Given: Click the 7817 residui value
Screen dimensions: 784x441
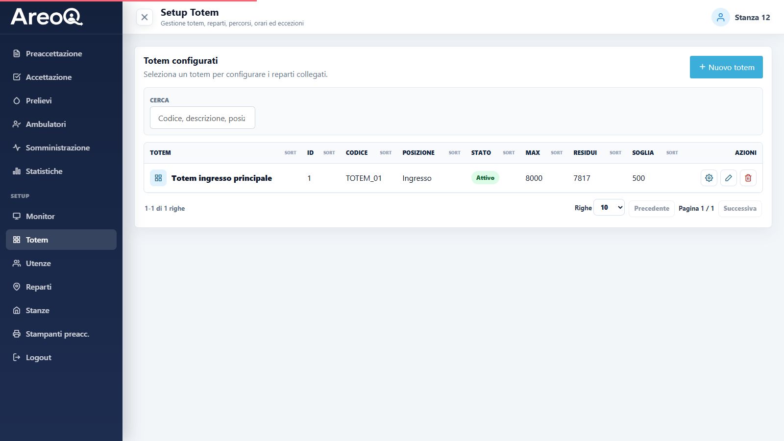Looking at the screenshot, I should (x=582, y=178).
